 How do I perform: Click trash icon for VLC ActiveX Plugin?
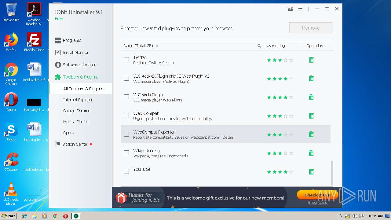[311, 79]
